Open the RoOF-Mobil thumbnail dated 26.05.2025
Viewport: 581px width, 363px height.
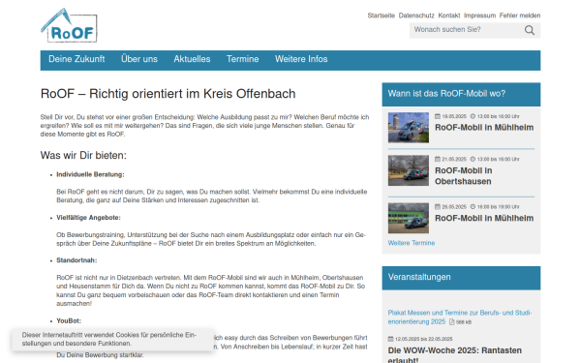point(409,218)
